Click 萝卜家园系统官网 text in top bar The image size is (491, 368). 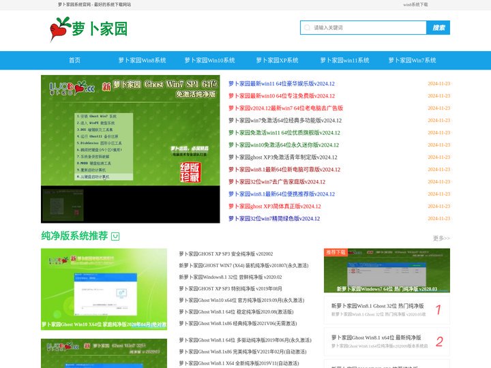74,5
